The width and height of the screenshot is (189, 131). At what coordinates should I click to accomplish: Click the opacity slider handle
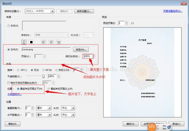43,76
